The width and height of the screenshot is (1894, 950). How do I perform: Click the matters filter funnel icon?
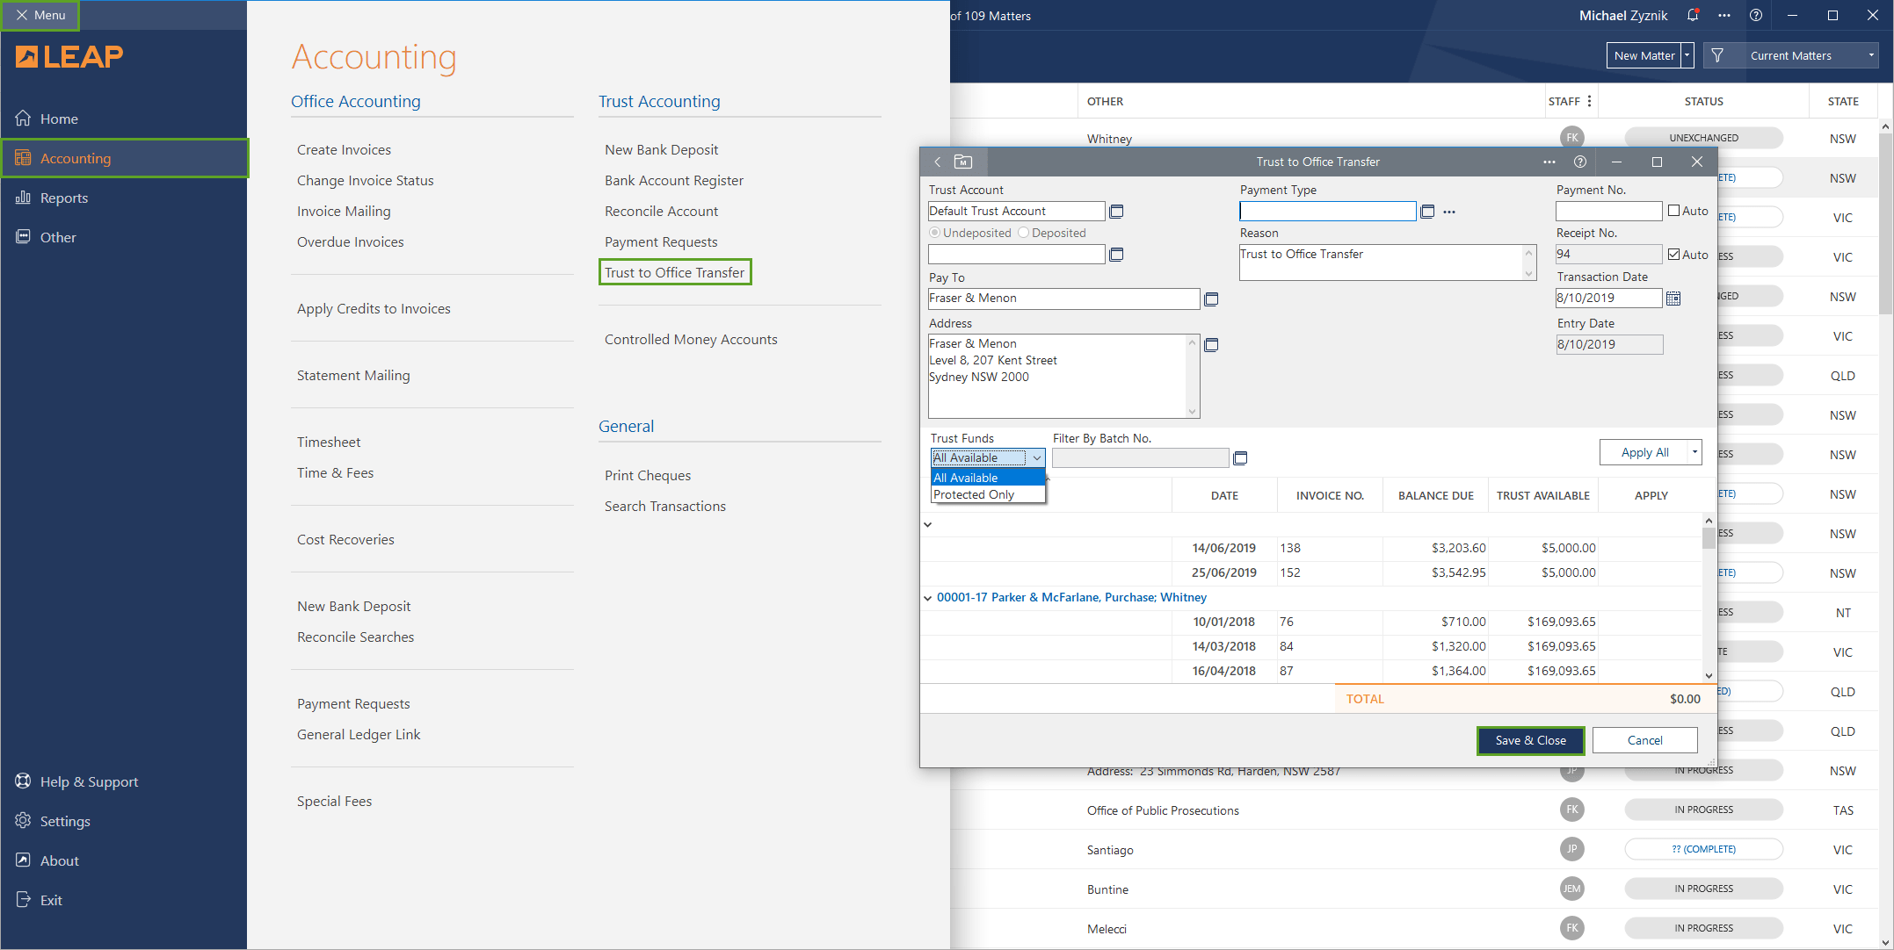pos(1717,55)
